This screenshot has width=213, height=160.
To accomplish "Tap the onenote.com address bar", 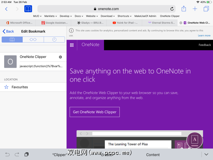I will point(106,9).
